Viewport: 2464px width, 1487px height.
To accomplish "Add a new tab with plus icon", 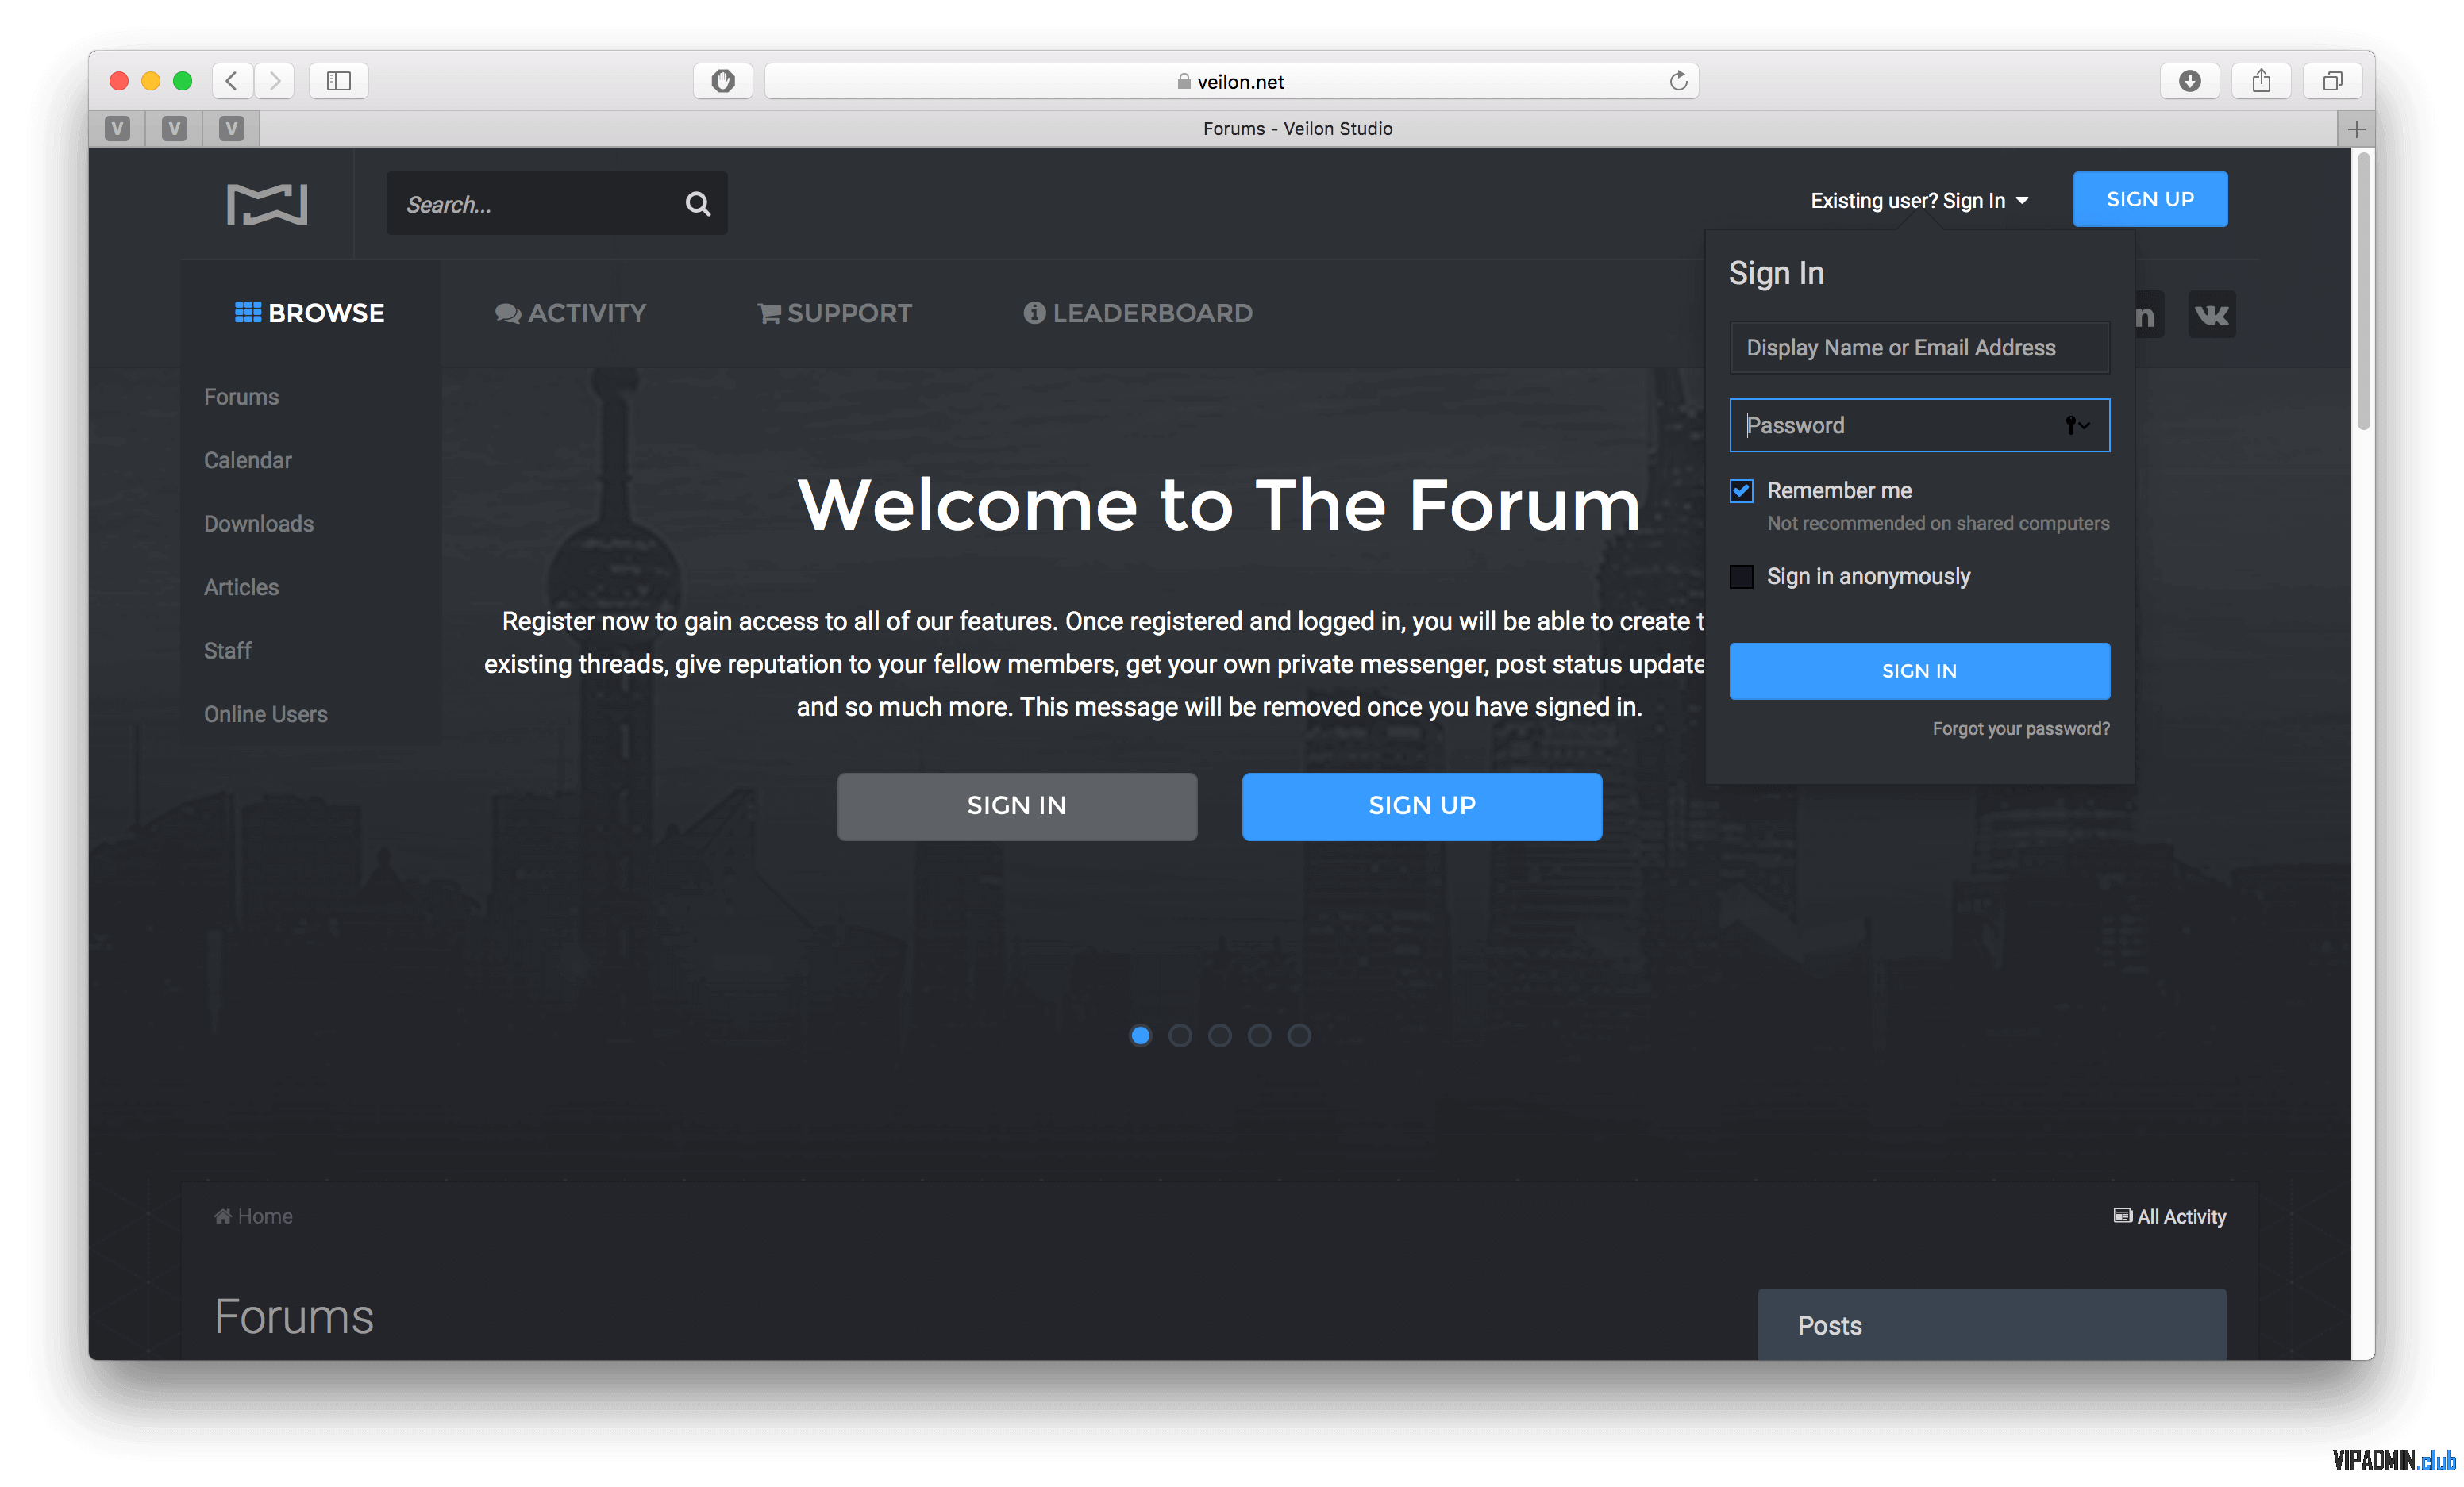I will point(2356,129).
